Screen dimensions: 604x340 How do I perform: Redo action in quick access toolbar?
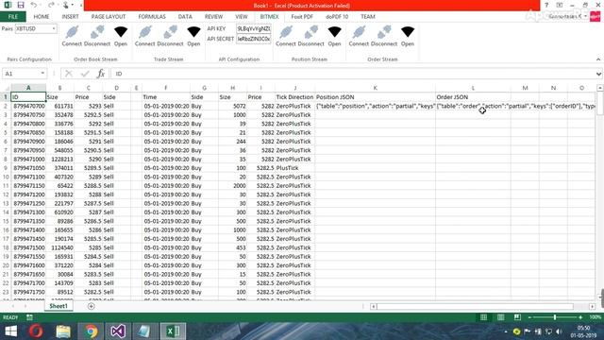pos(51,5)
